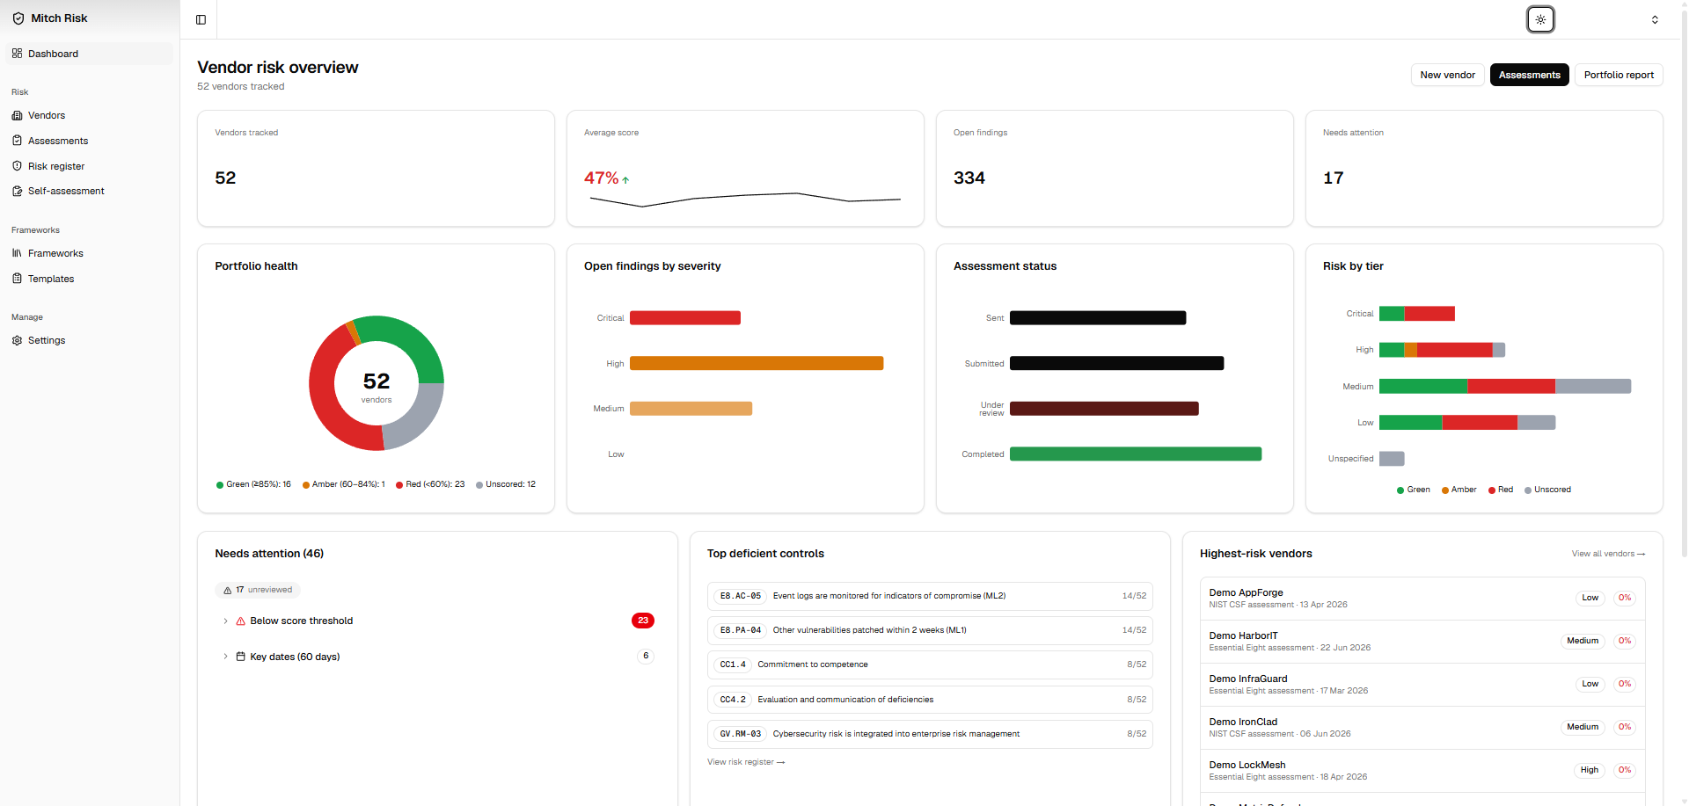Click the Risk register shield icon
The height and width of the screenshot is (806, 1689).
pyautogui.click(x=17, y=166)
